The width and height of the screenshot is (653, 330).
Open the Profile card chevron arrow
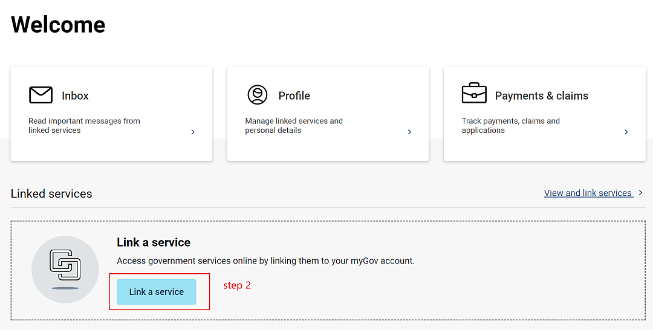pyautogui.click(x=409, y=132)
